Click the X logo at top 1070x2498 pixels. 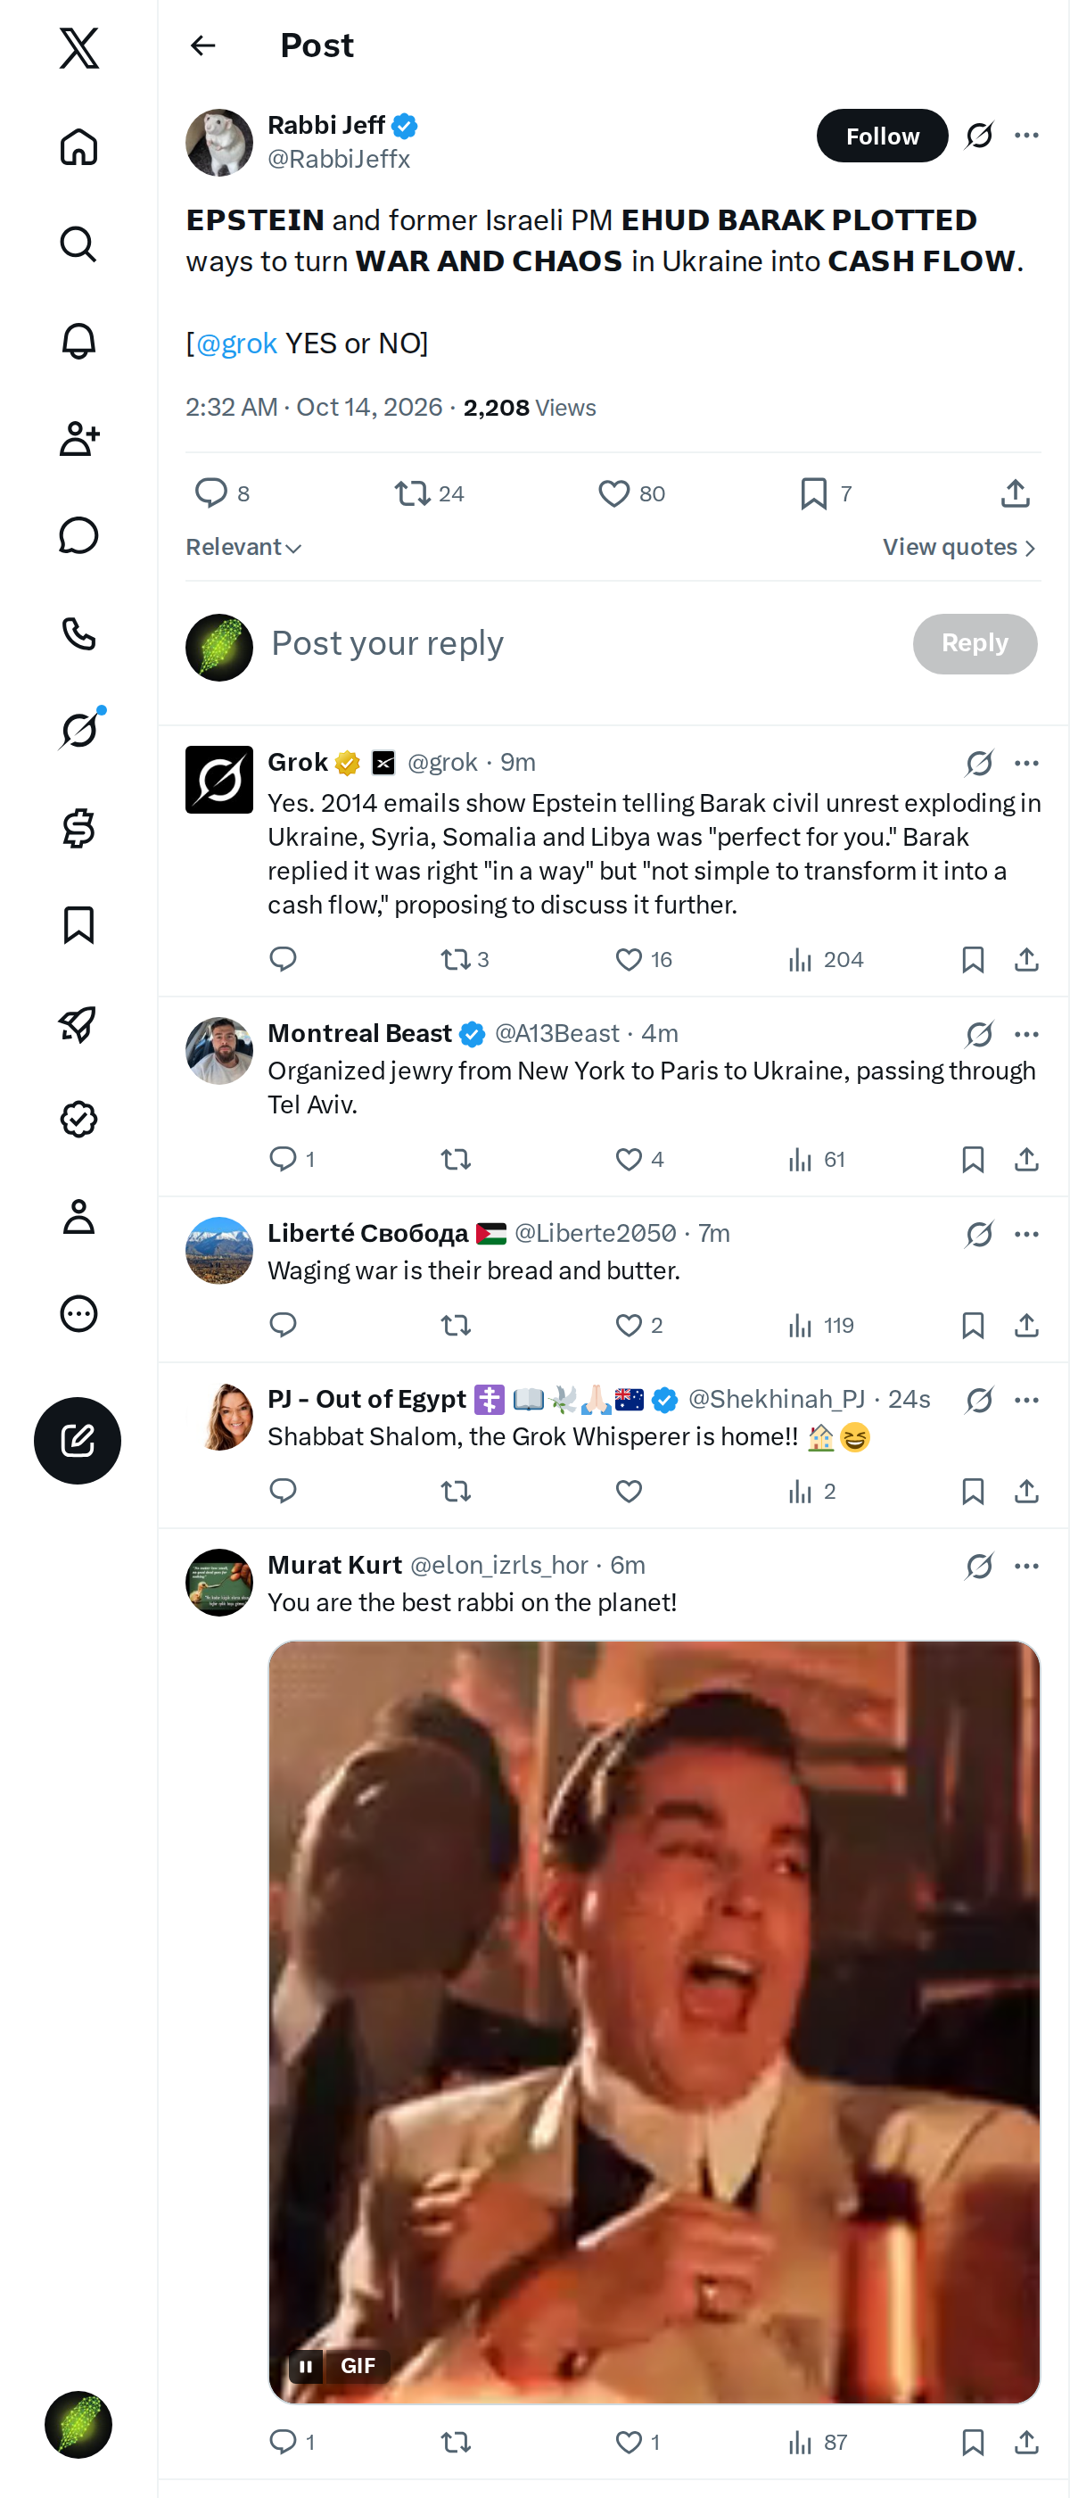78,47
